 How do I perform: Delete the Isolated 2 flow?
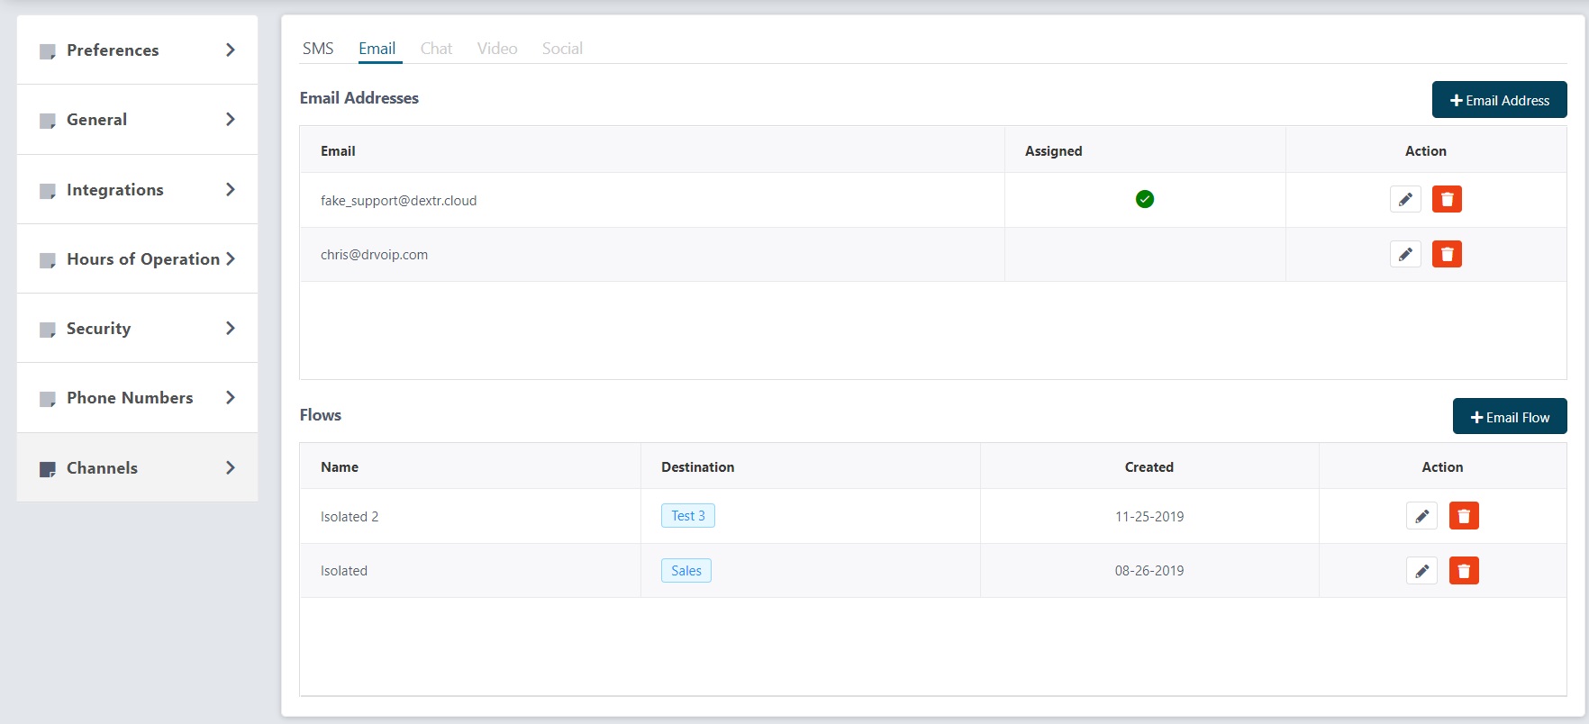(x=1464, y=516)
